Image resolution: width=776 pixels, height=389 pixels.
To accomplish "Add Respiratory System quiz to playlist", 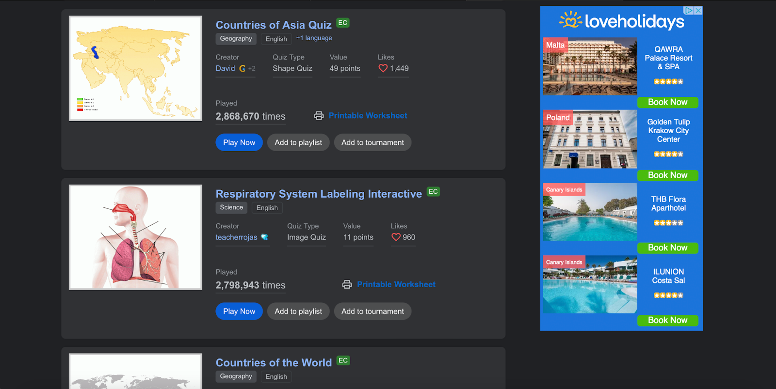I will click(x=298, y=311).
